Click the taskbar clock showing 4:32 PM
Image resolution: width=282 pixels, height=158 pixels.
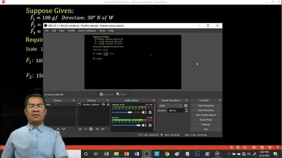coord(264,154)
